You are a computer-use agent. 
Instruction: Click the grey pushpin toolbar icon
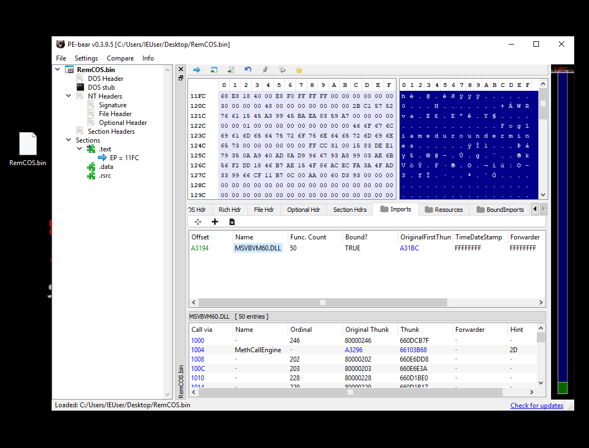(x=265, y=70)
